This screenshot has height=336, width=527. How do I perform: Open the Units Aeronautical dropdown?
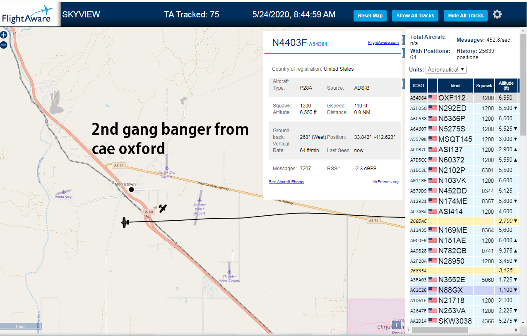click(446, 69)
